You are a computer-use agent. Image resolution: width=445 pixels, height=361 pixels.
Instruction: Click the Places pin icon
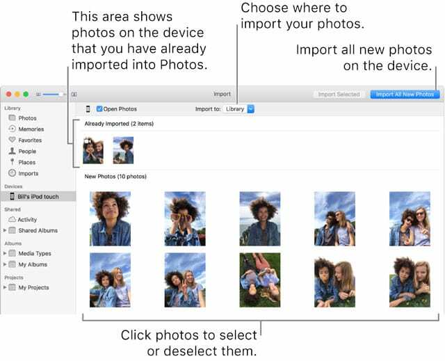12,162
